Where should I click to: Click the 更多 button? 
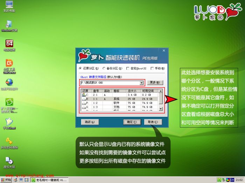(155, 82)
